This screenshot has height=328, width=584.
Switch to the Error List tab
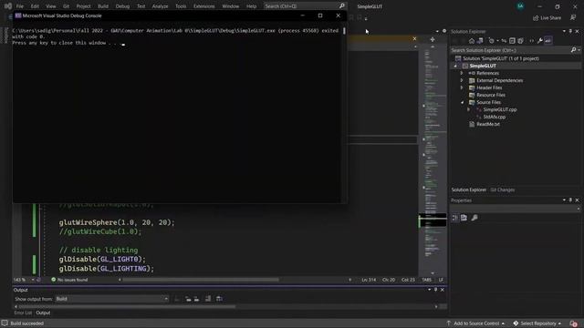pos(23,313)
